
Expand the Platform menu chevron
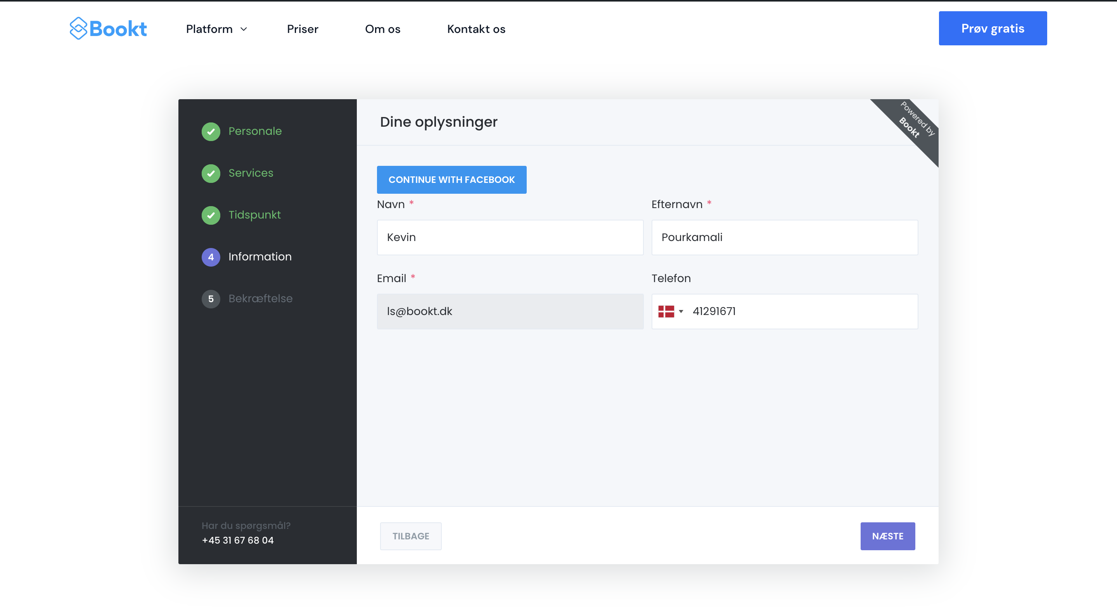coord(244,29)
